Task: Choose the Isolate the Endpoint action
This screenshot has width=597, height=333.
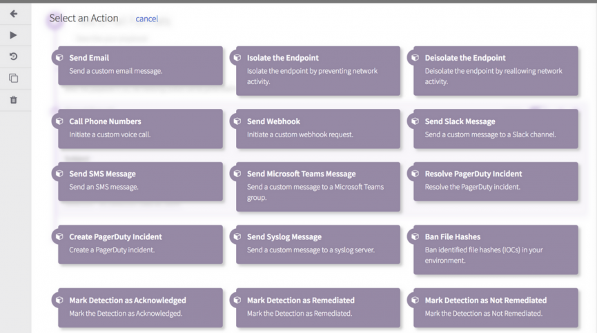Action: [317, 70]
